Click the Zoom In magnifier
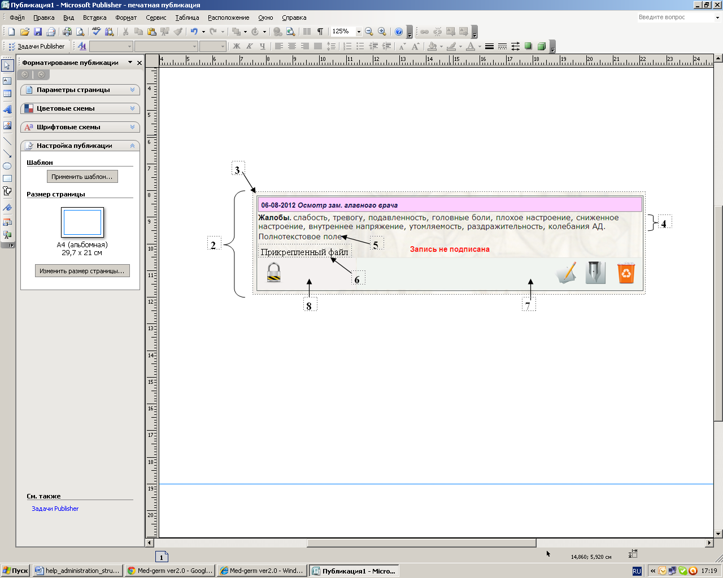The width and height of the screenshot is (723, 578). click(x=382, y=32)
